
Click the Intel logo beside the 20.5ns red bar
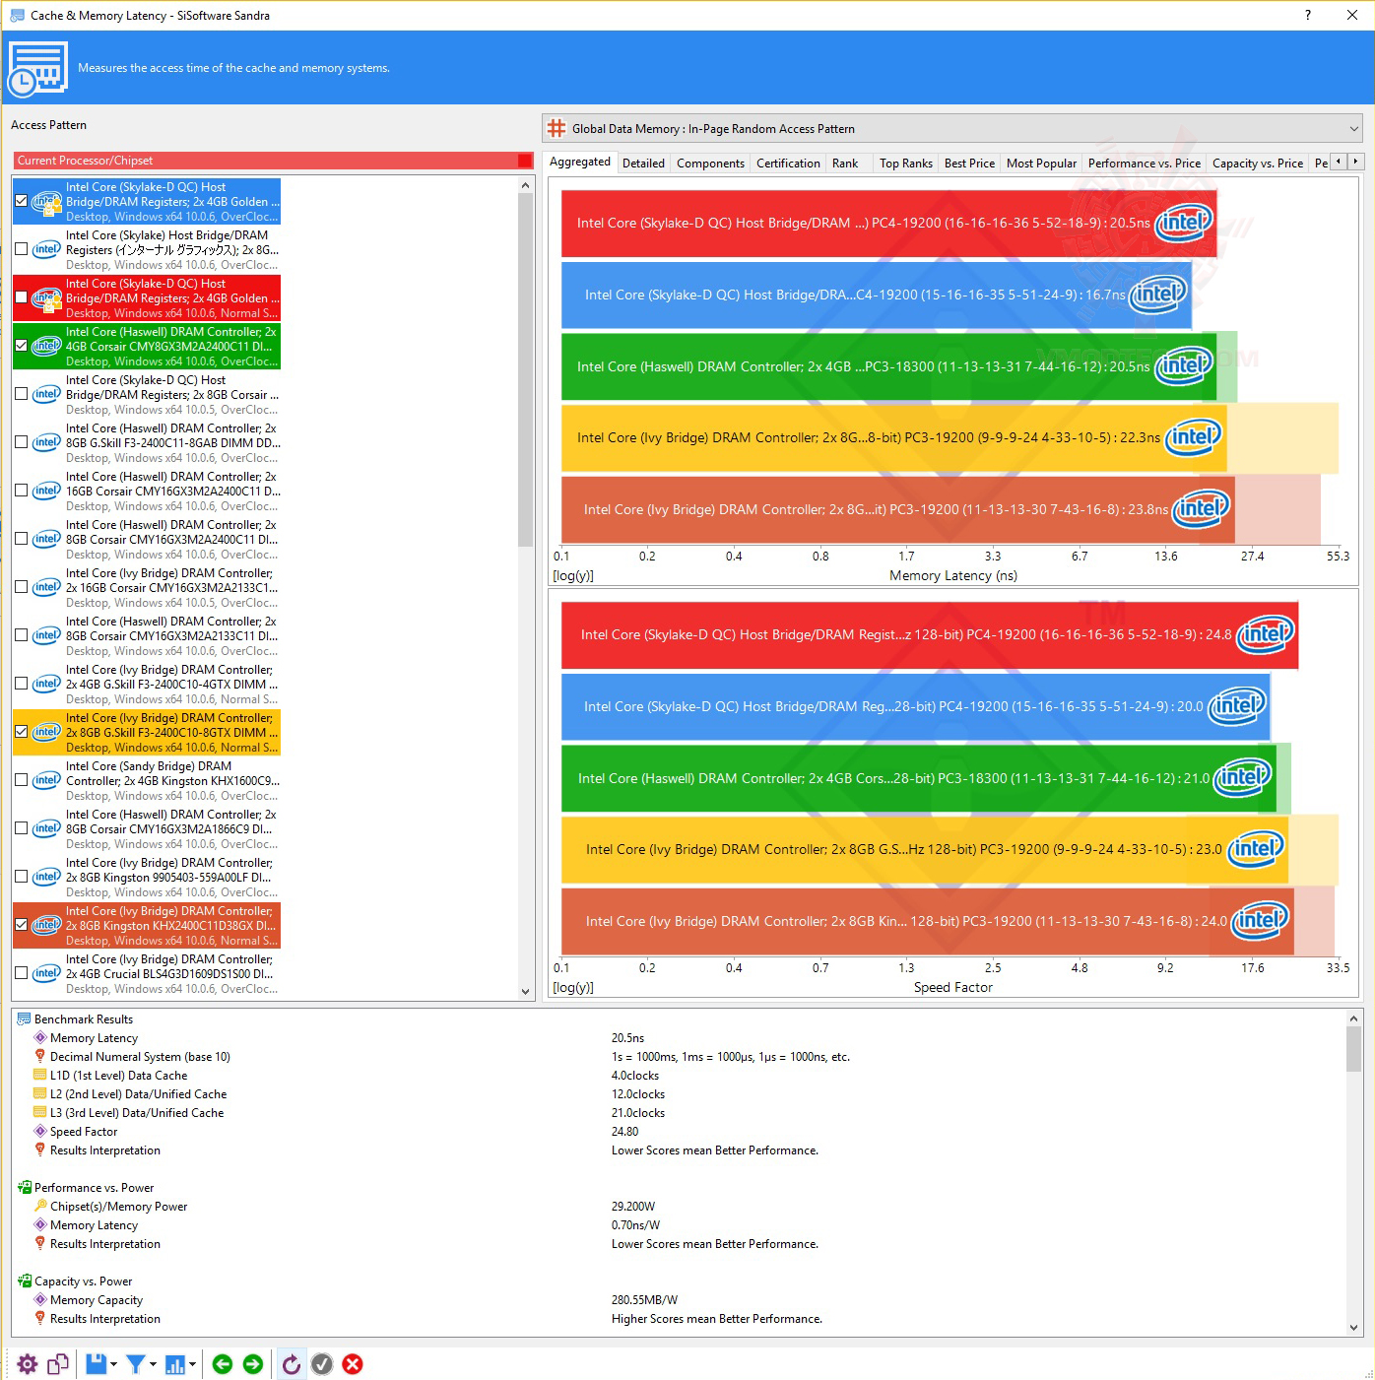(x=1184, y=222)
